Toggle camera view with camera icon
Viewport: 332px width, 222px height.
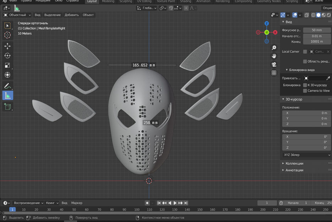274,64
